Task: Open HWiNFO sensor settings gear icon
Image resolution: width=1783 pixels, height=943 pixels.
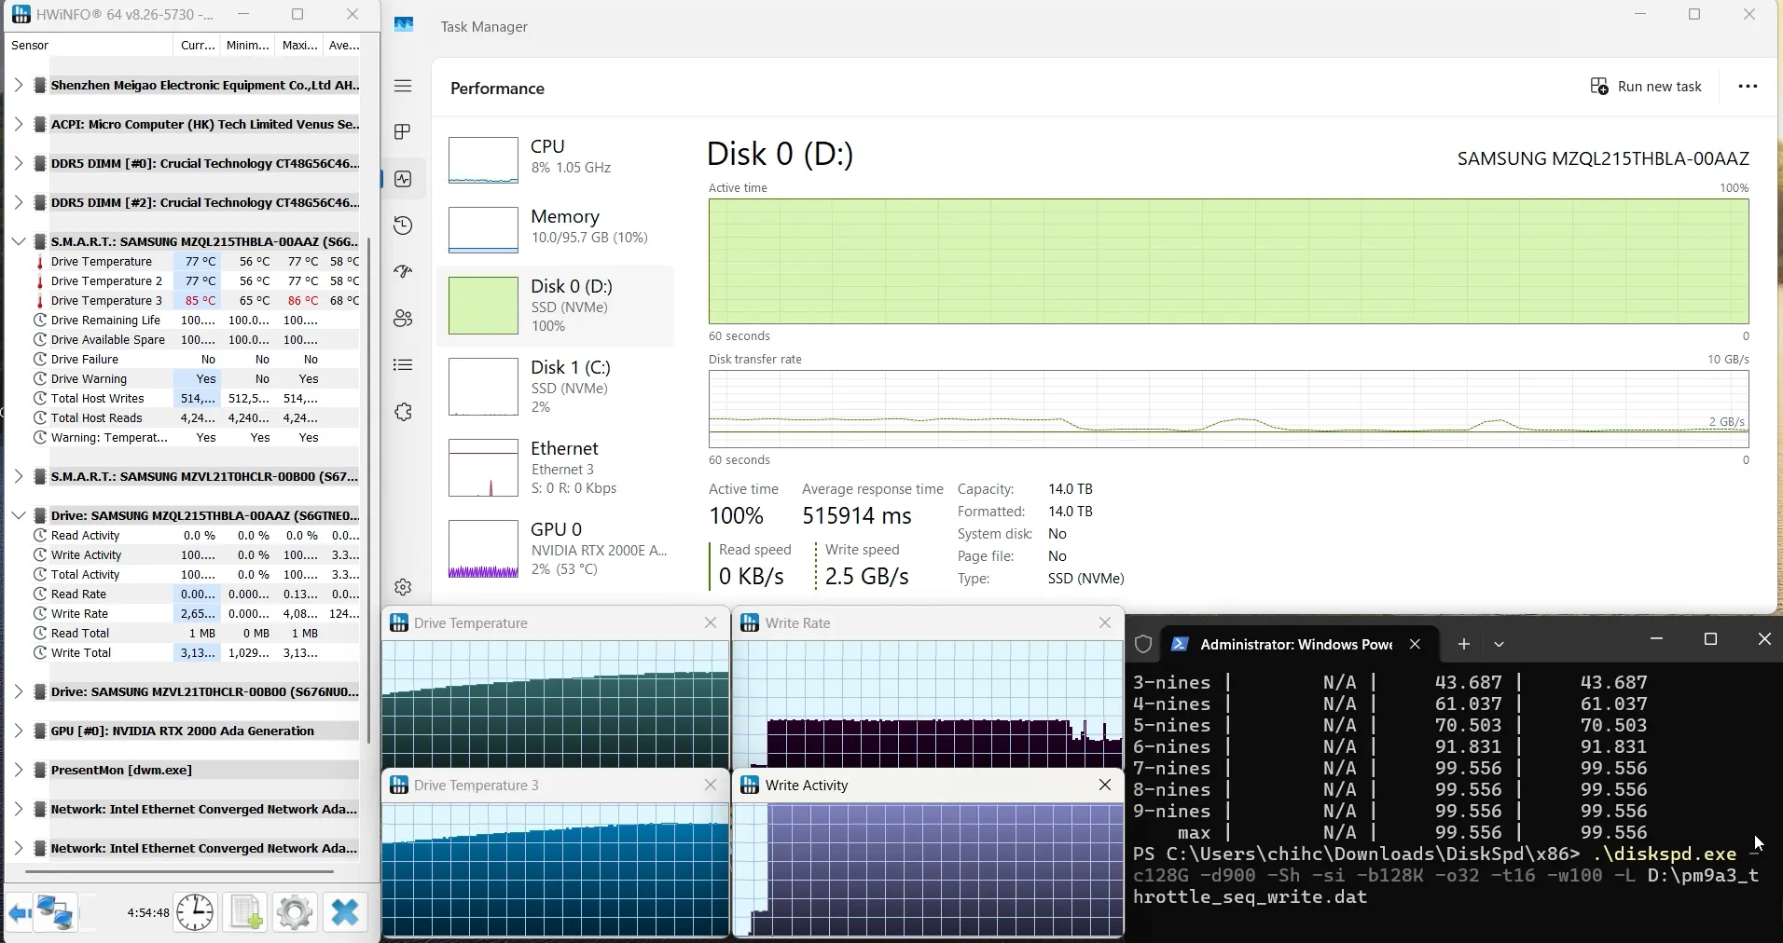Action: click(x=295, y=912)
